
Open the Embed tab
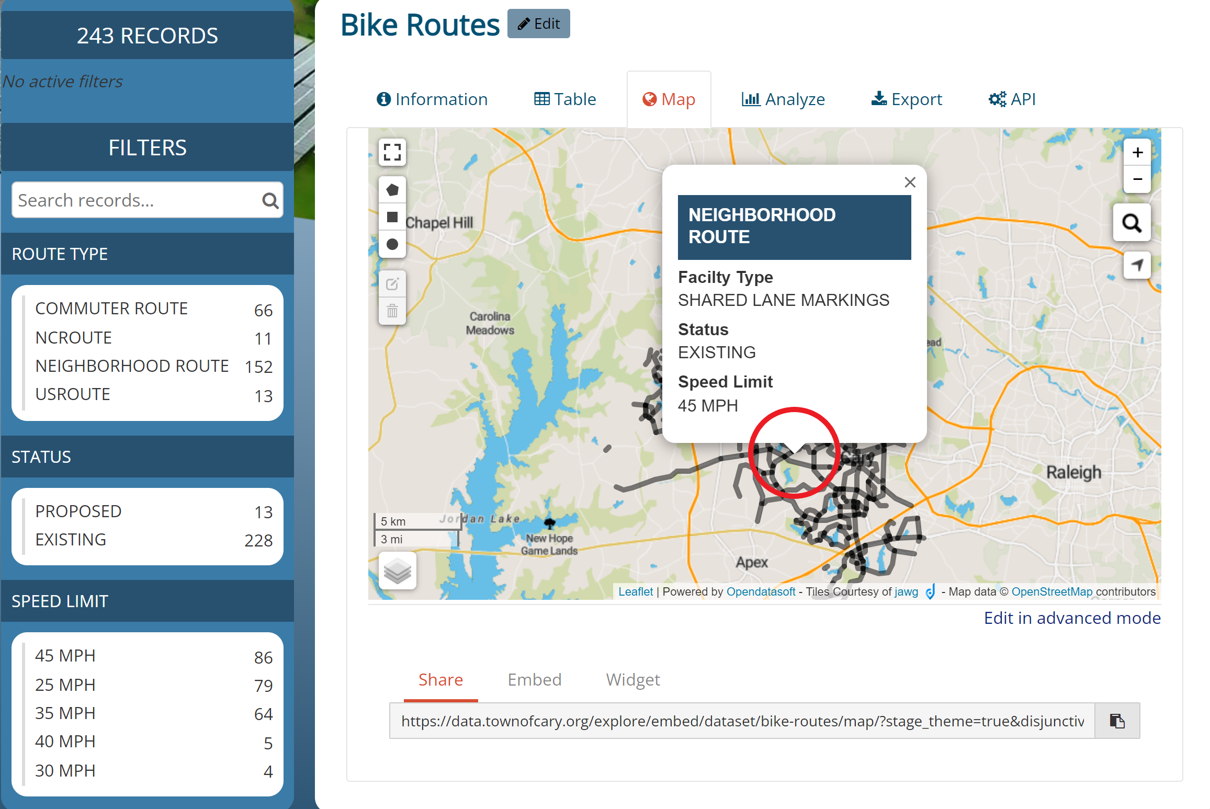(534, 679)
